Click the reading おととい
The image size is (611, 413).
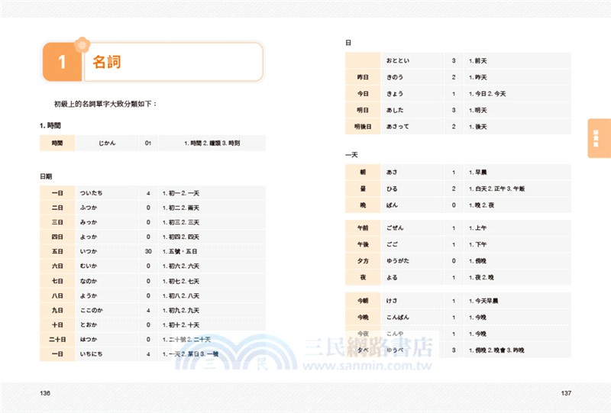(x=398, y=61)
